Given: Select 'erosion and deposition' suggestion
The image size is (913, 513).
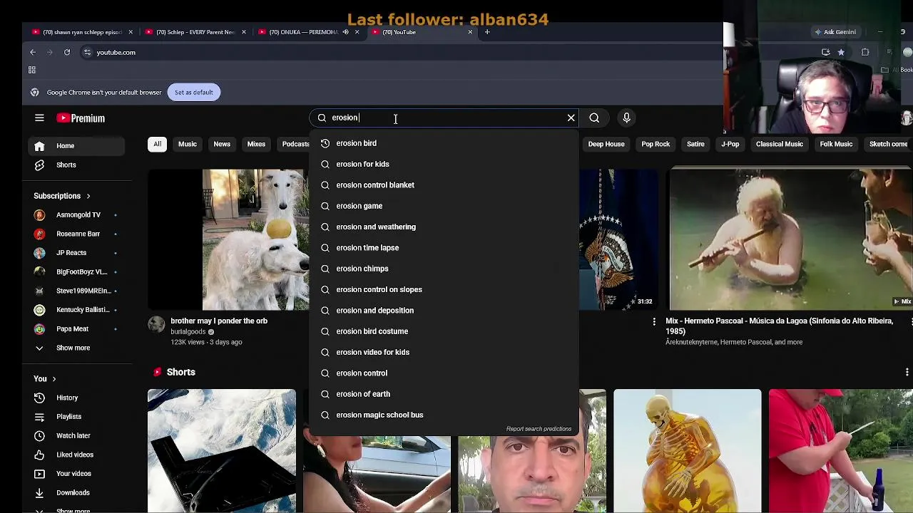Looking at the screenshot, I should (444, 311).
